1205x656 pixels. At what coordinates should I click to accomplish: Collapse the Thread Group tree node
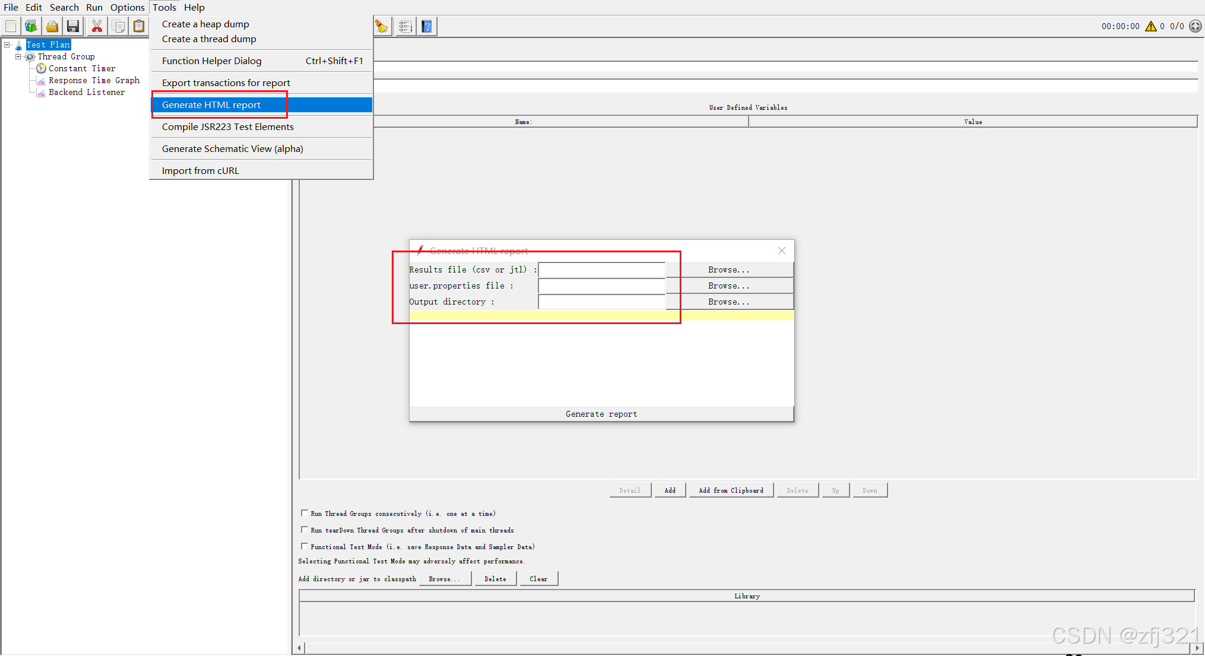coord(18,56)
